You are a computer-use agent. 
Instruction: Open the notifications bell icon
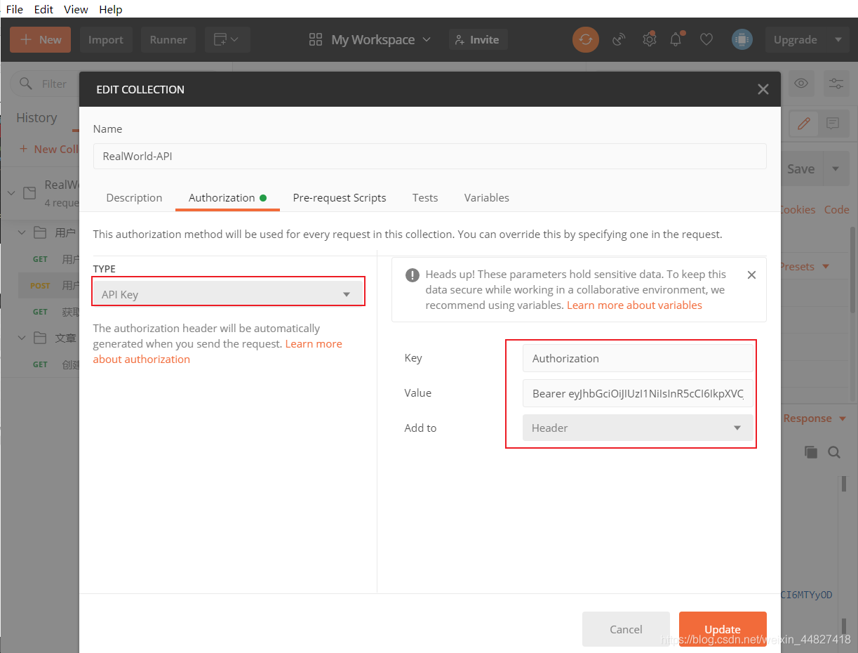[676, 39]
